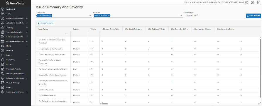Screen dimensions: 262x106
Task: Click the Inspections clipboard icon
Action: pyautogui.click(x=3, y=60)
